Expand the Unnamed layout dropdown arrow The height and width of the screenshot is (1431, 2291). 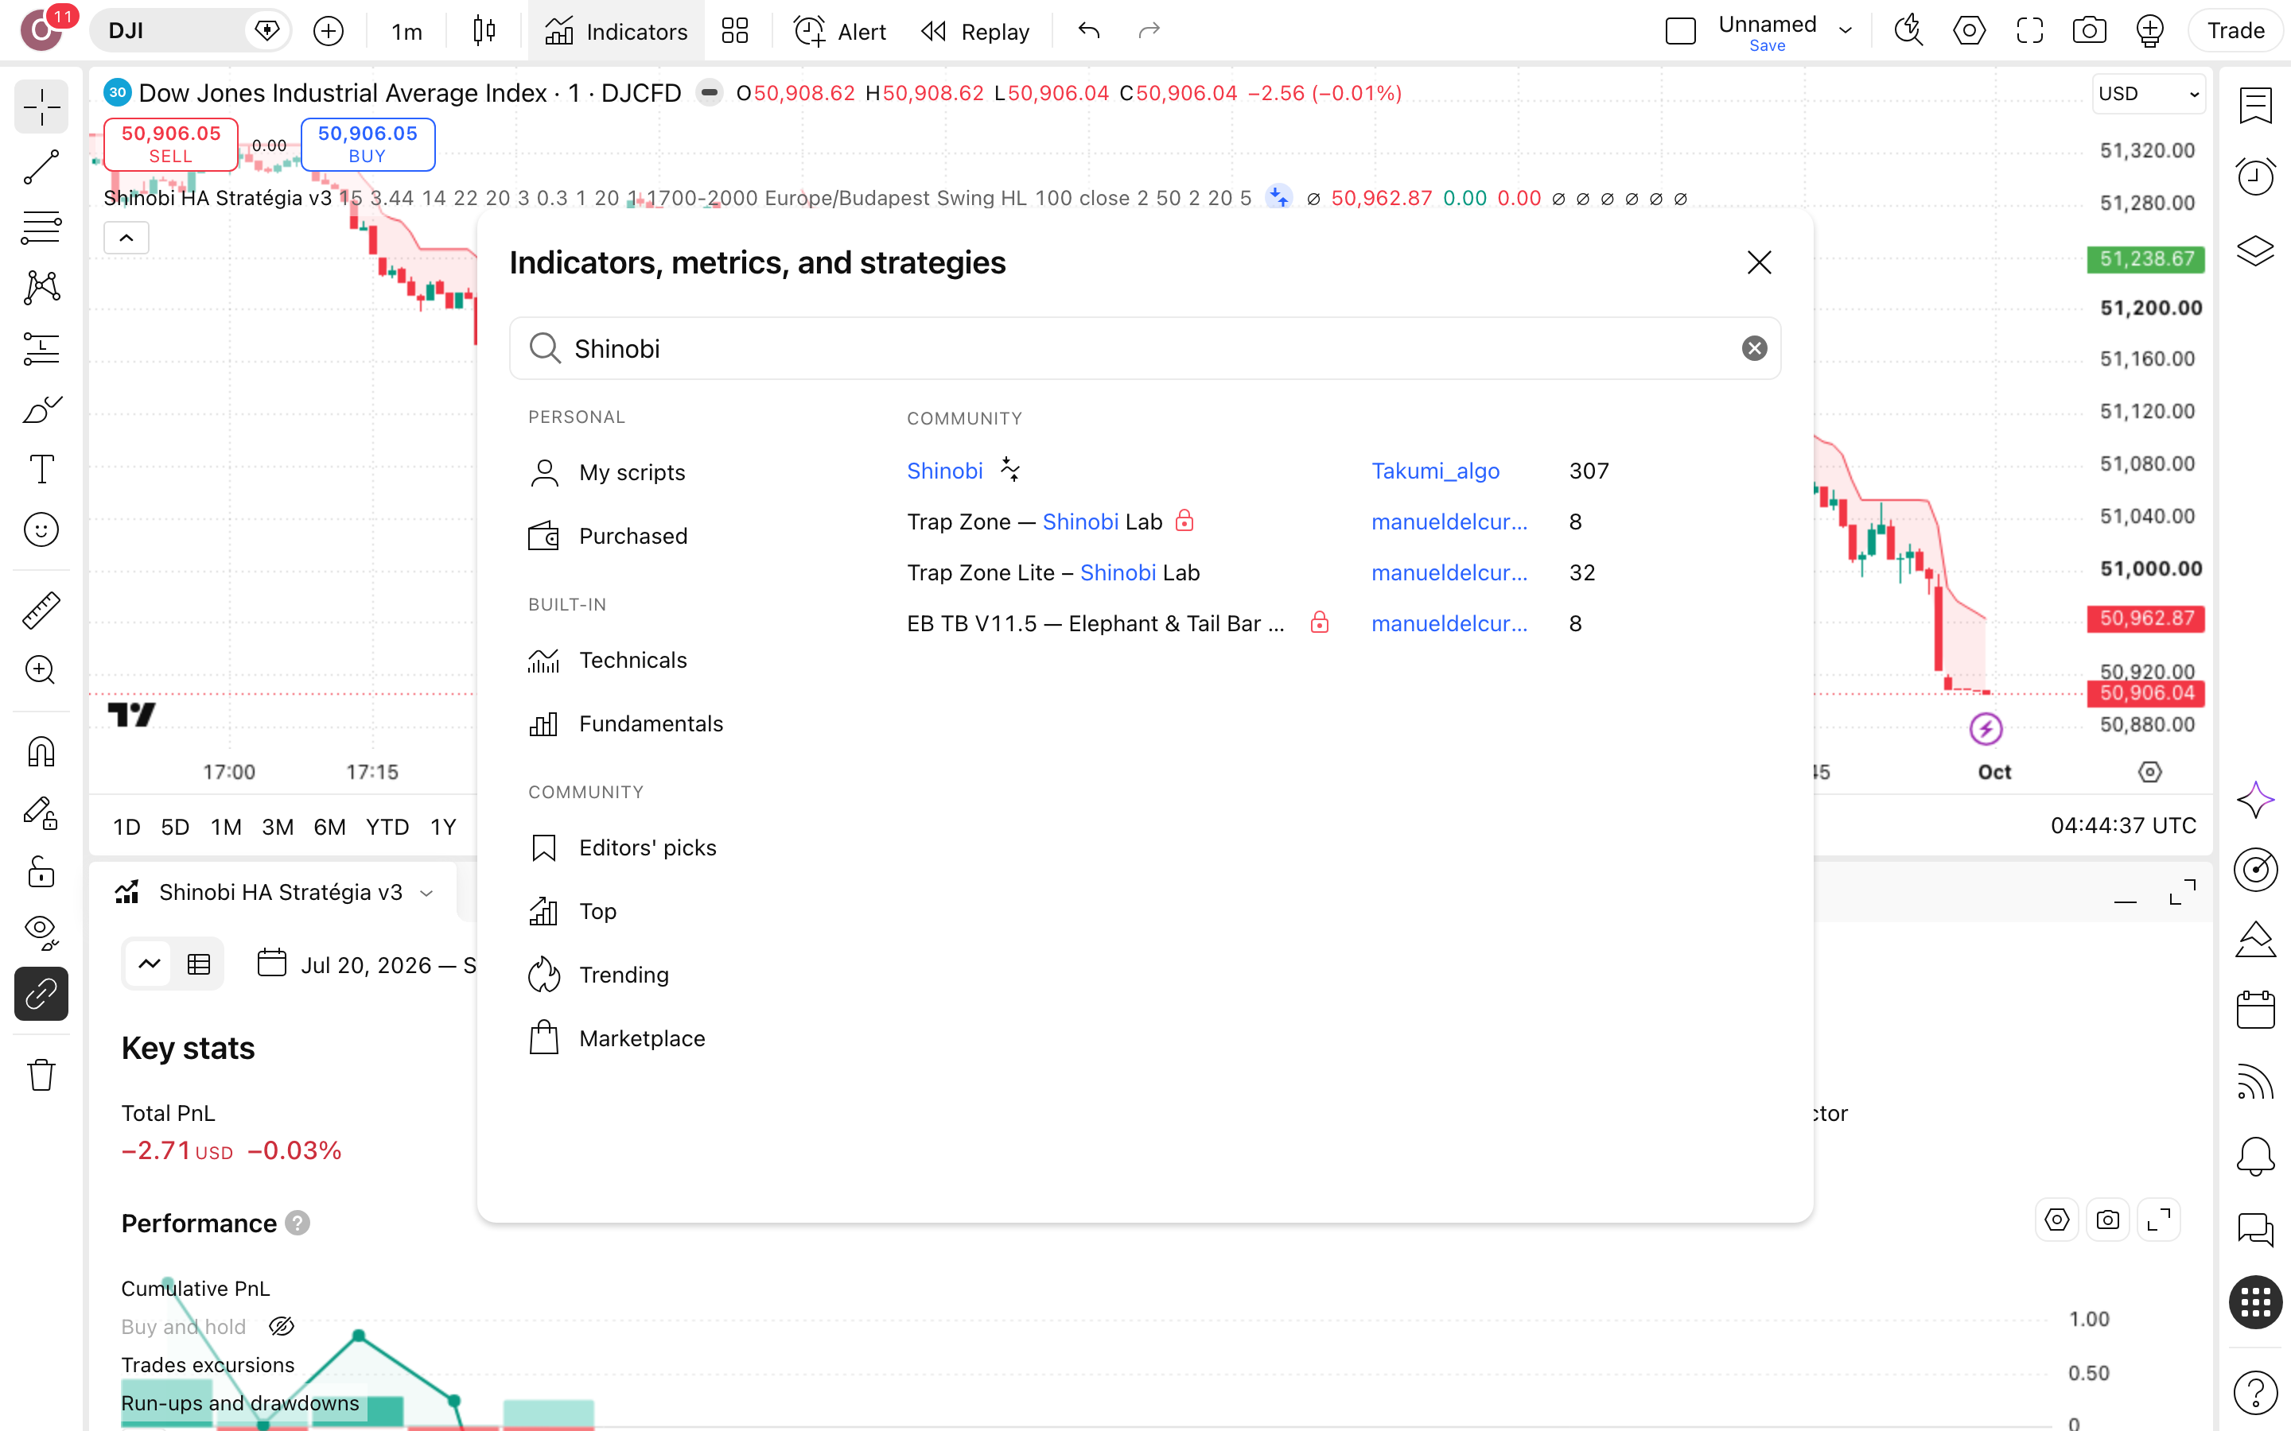click(1845, 31)
